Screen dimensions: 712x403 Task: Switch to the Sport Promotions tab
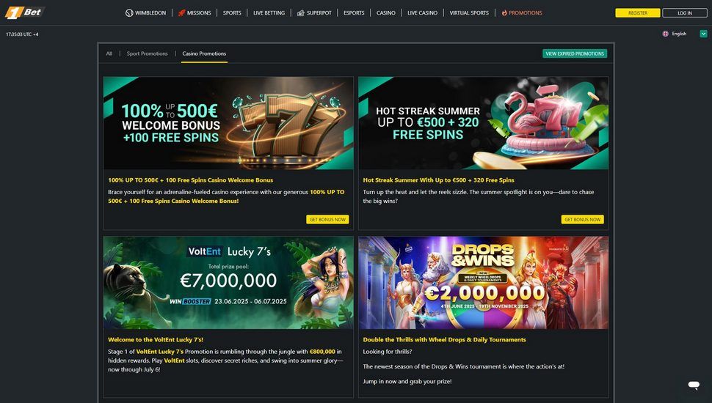(x=147, y=53)
